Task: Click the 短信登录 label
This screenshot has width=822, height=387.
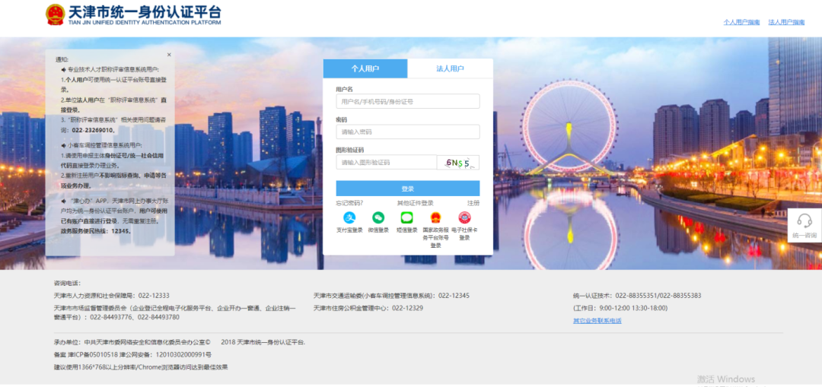Action: [406, 230]
